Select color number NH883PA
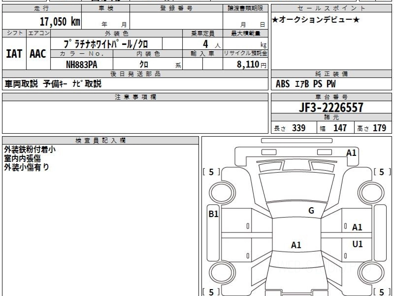Viewport: 394px width, 296px height. click(x=82, y=64)
